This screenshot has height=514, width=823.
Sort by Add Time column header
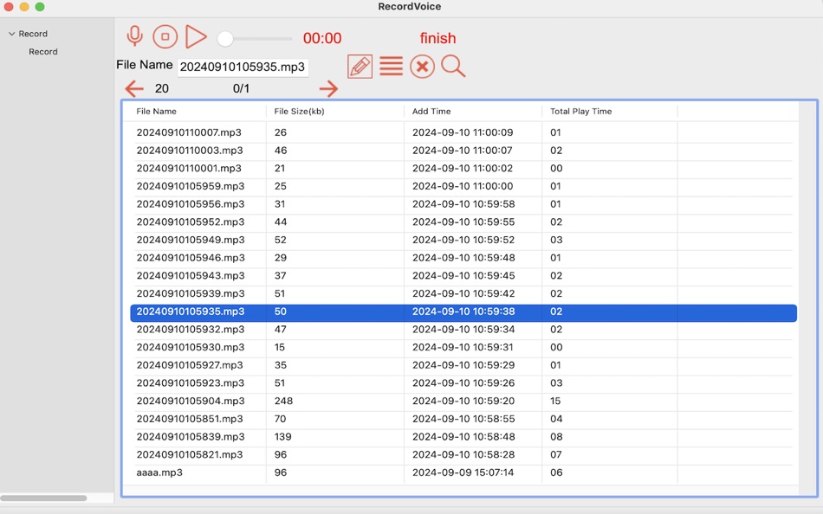point(431,111)
